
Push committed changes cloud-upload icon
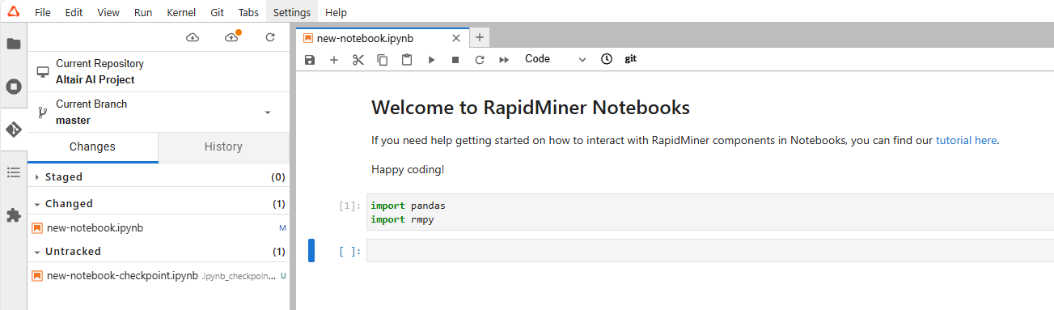pos(232,38)
